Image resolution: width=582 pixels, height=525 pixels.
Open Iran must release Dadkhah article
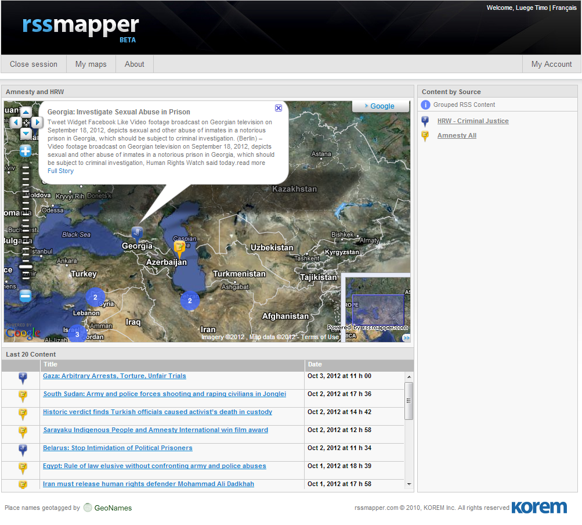[x=149, y=484]
